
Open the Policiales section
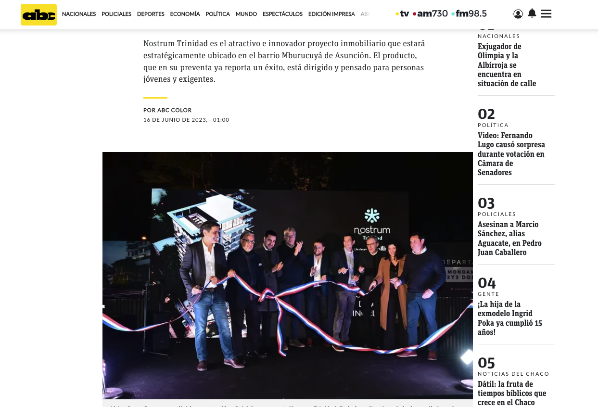(116, 14)
